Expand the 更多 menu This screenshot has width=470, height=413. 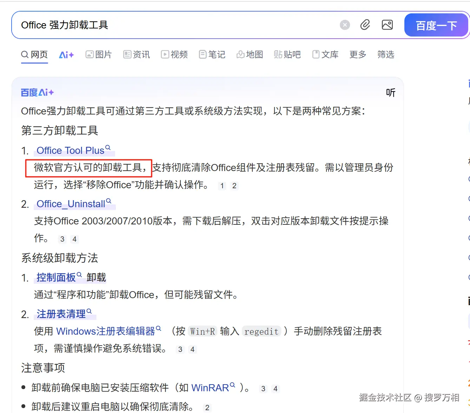pyautogui.click(x=358, y=54)
